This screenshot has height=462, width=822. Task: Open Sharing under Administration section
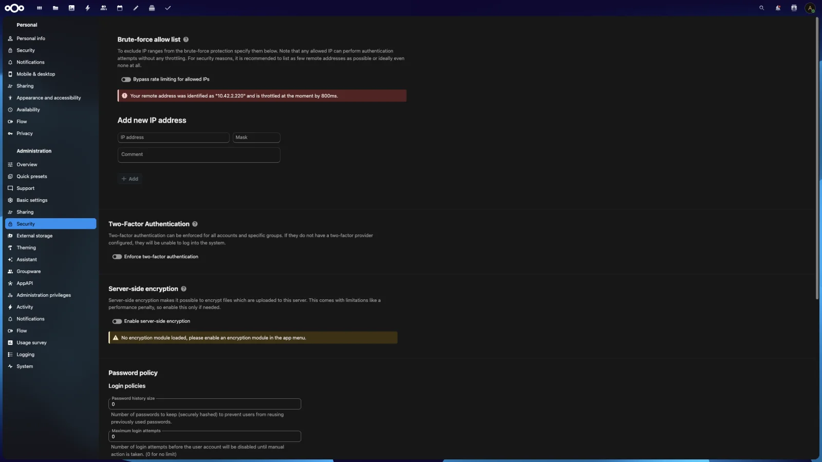[x=51, y=212]
